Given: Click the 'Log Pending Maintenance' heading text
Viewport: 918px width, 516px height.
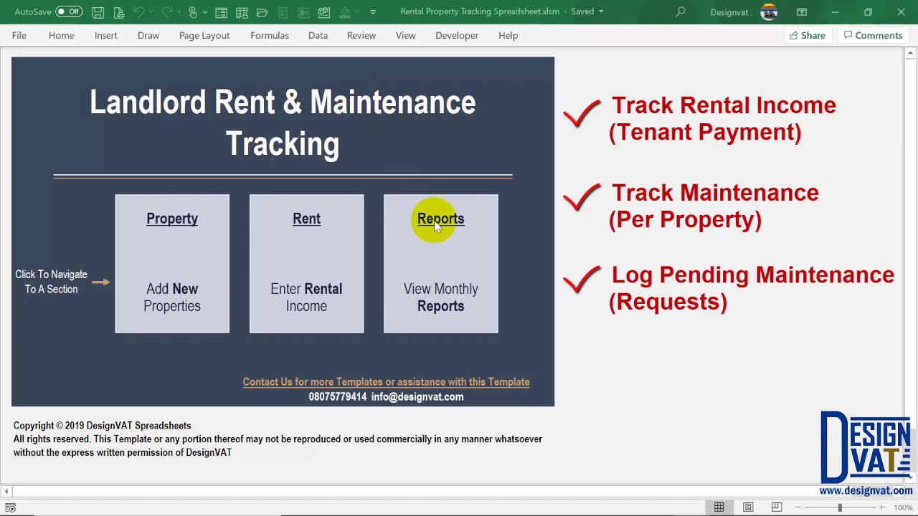Looking at the screenshot, I should [x=753, y=275].
